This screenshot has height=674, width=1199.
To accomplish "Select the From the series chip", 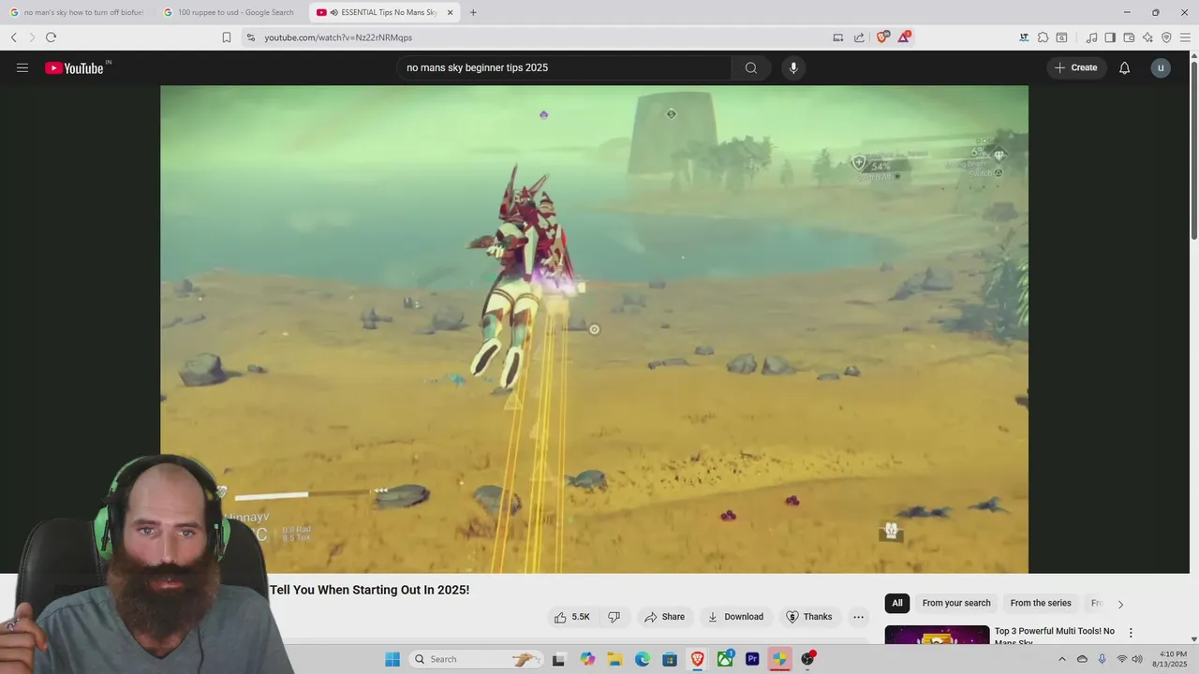I will point(1041,603).
